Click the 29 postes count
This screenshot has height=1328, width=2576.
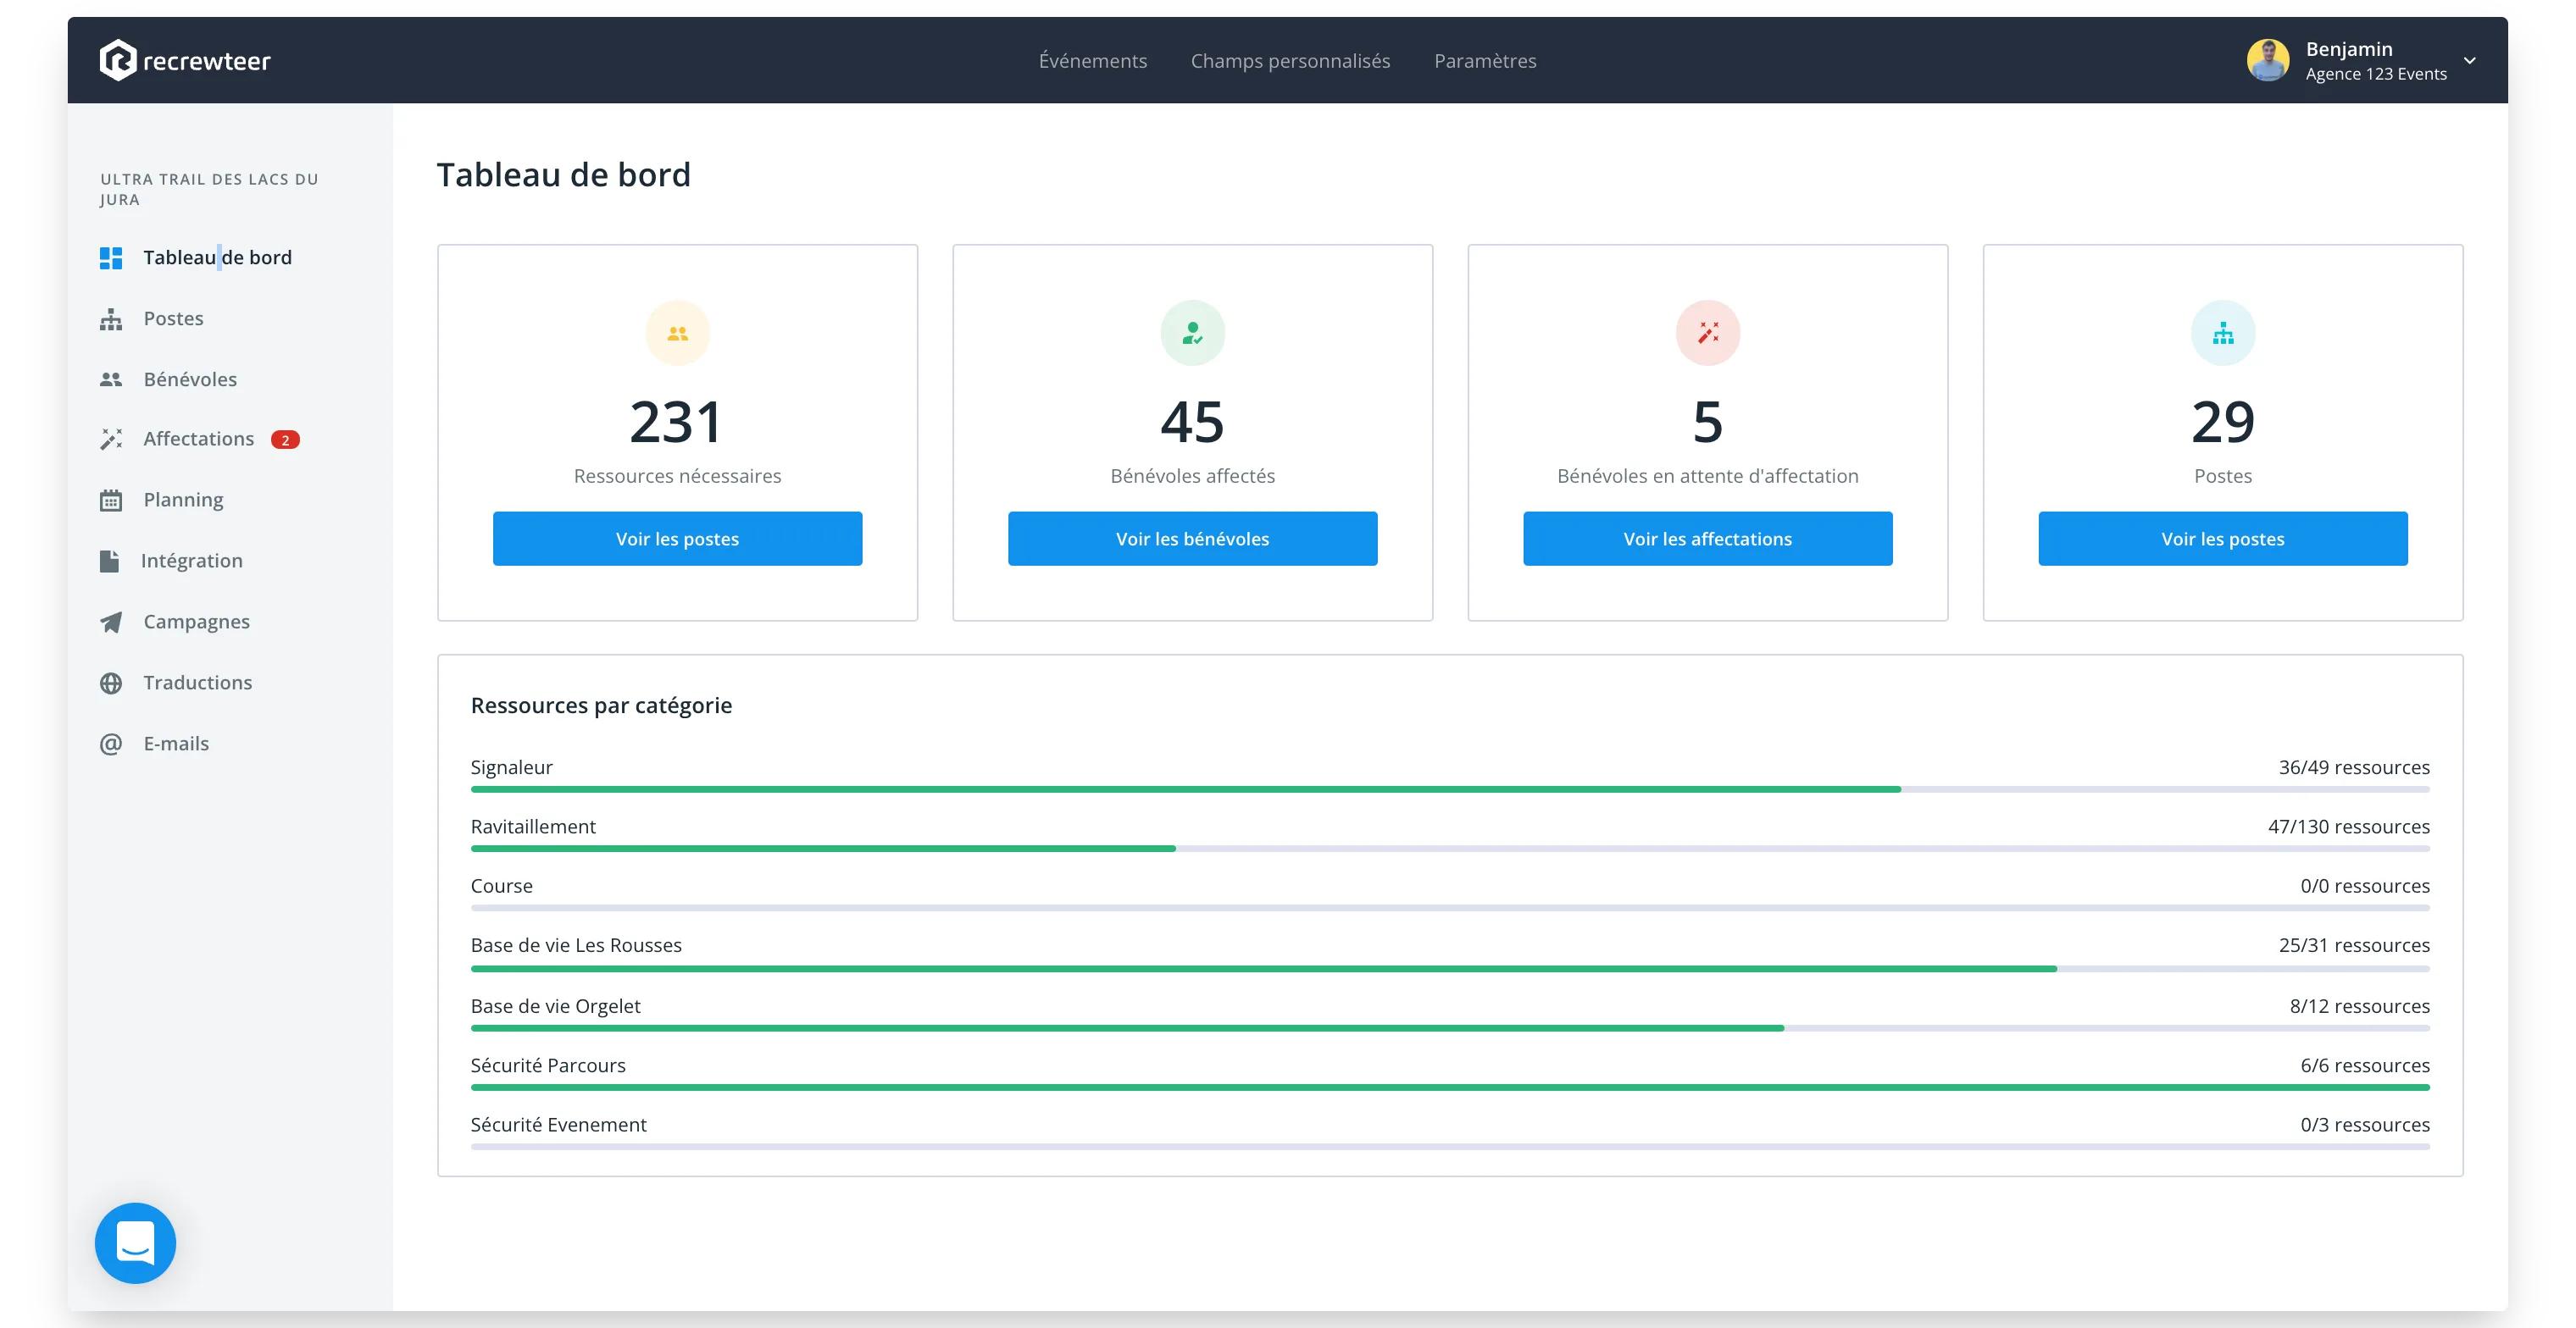coord(2223,422)
